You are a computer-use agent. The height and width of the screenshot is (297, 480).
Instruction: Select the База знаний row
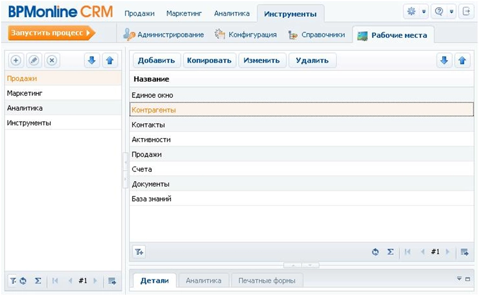coord(302,199)
